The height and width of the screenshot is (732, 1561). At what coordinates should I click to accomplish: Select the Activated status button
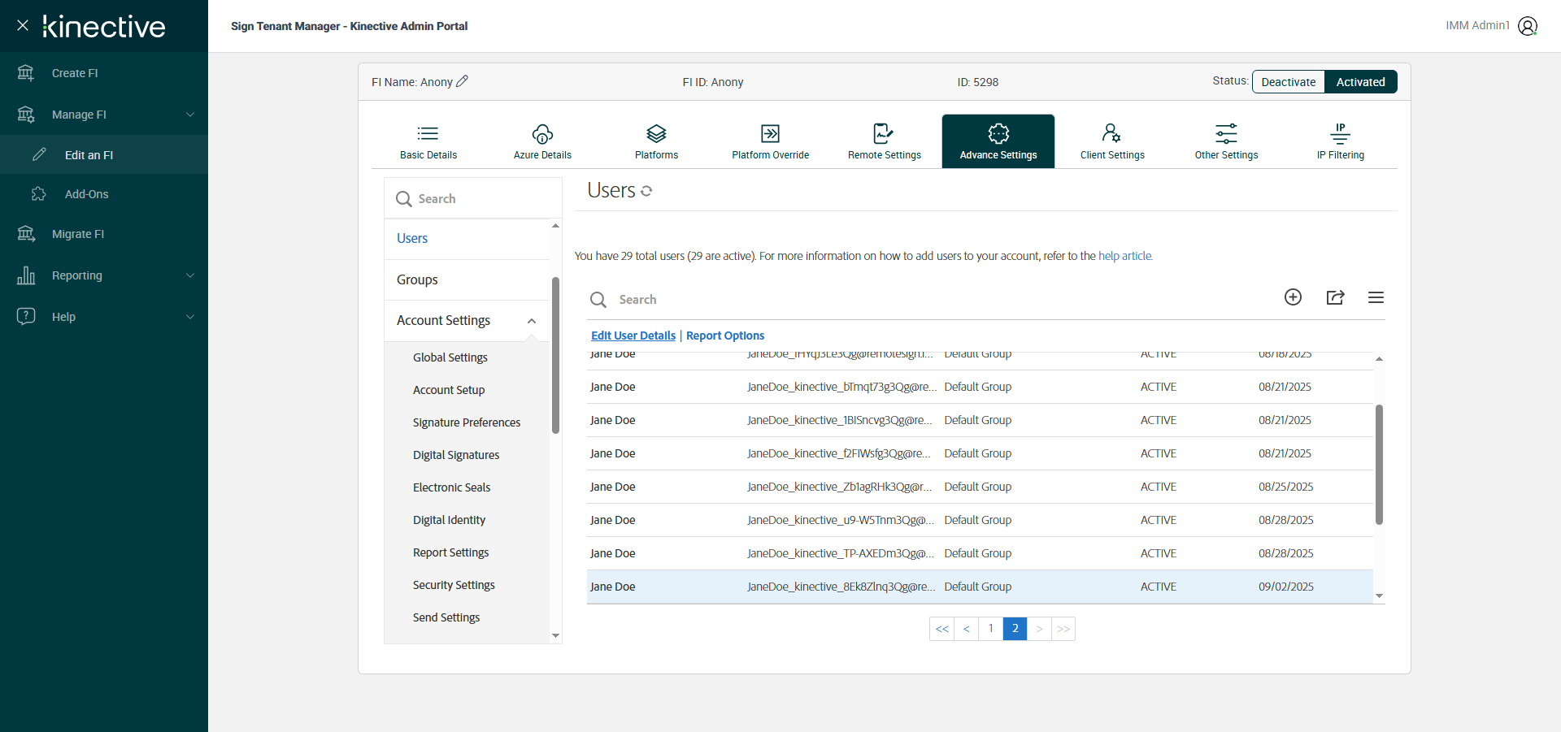pos(1360,82)
